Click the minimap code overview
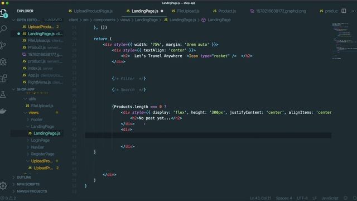Viewport: 357px width, 201px height. pos(344,41)
